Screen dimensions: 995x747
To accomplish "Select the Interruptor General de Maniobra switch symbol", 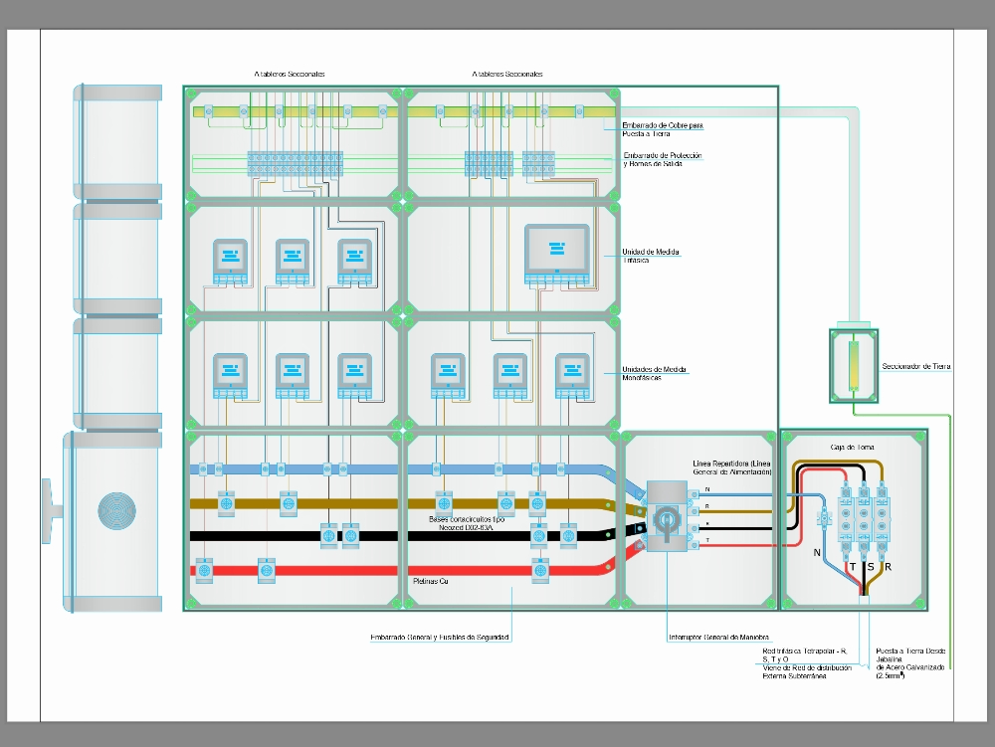I will pos(667,519).
